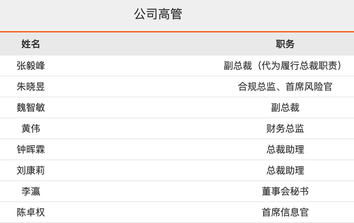Select the name 李瀛

[x=31, y=192]
